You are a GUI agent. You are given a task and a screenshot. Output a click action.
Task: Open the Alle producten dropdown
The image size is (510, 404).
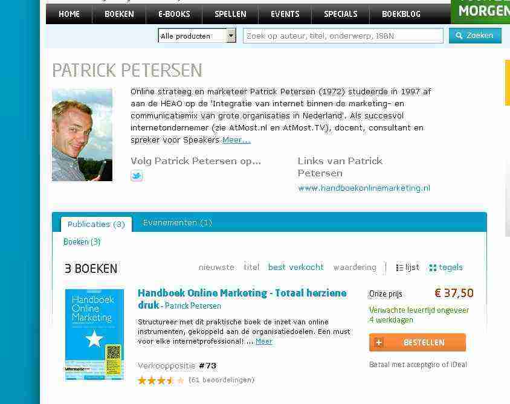(x=197, y=36)
